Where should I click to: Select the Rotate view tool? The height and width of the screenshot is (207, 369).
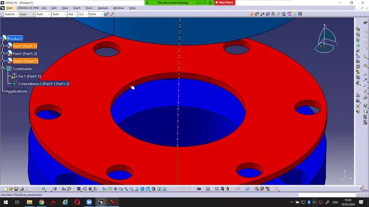[x=121, y=189]
